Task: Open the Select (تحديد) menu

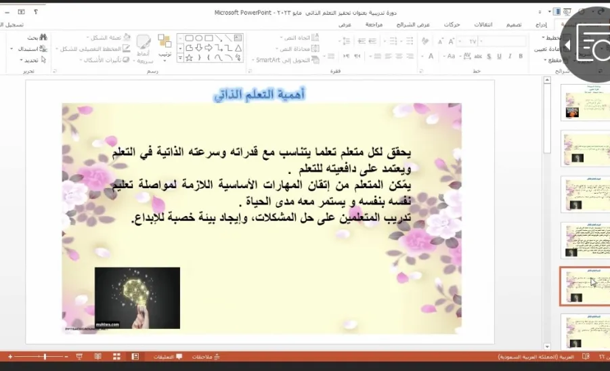Action: click(x=33, y=60)
